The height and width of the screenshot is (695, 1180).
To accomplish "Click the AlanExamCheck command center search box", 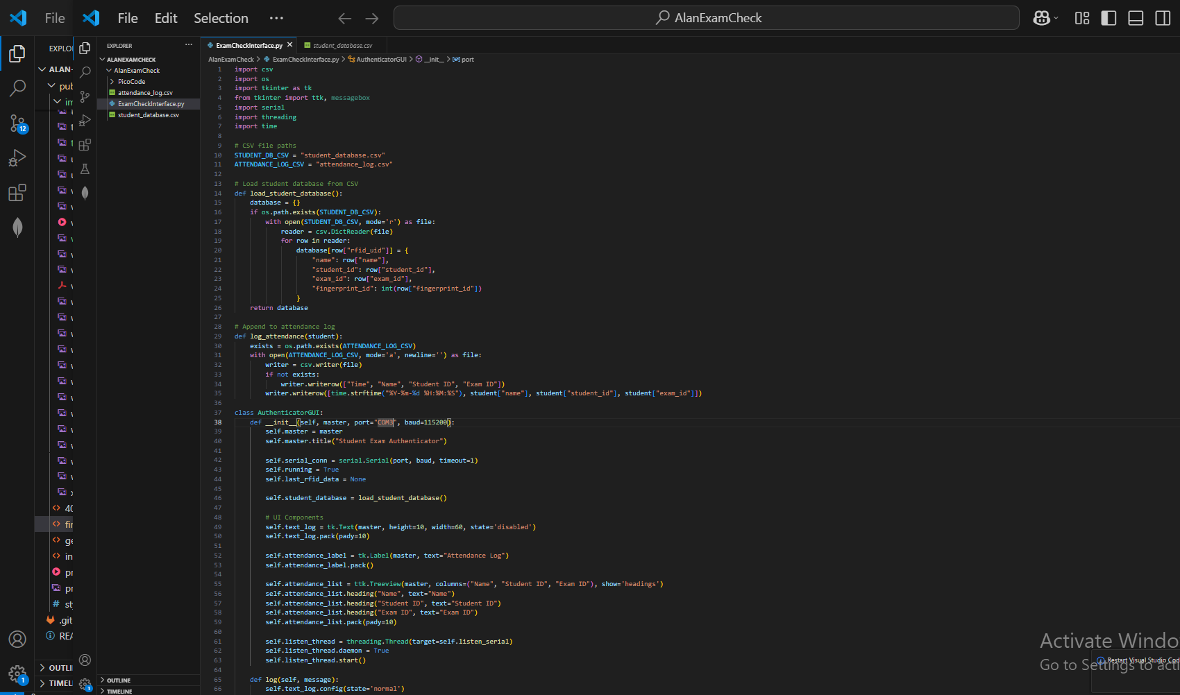I will (x=706, y=18).
